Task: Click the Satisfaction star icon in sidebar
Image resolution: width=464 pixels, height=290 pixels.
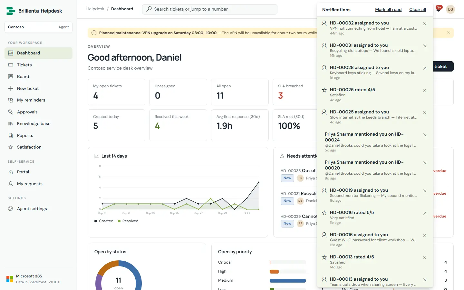Action: (x=11, y=147)
